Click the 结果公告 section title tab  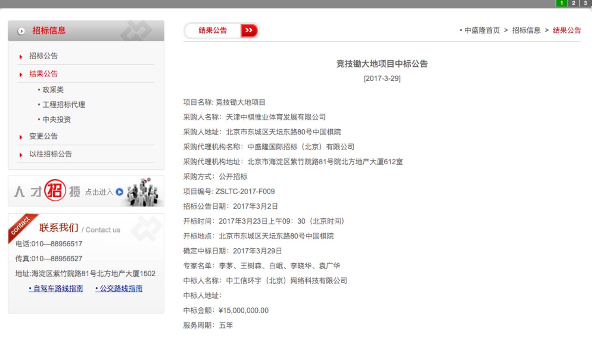213,31
